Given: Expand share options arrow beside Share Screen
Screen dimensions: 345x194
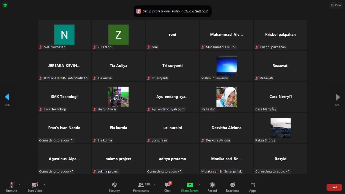Looking at the screenshot, I should coord(199,185).
